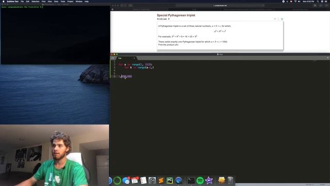Open Spotify from the Dock

(200, 180)
